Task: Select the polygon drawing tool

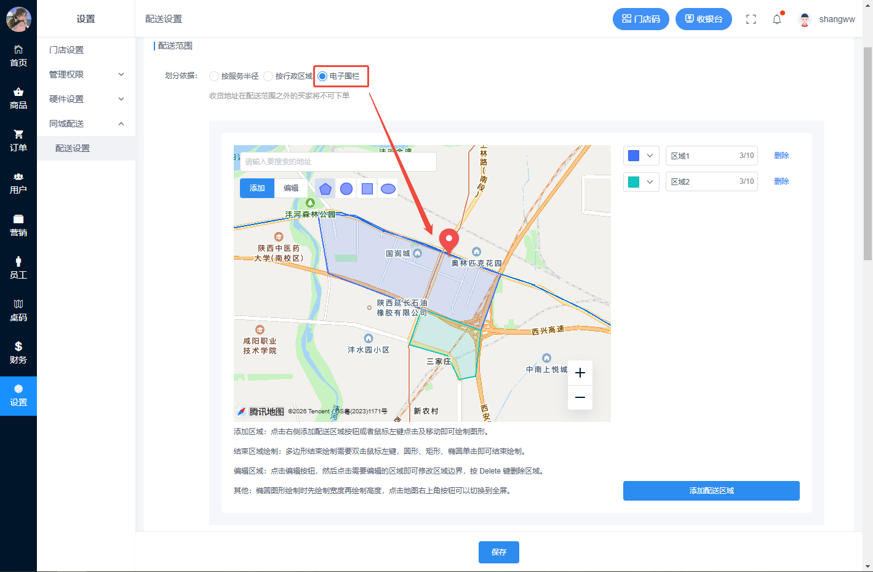Action: (x=325, y=189)
